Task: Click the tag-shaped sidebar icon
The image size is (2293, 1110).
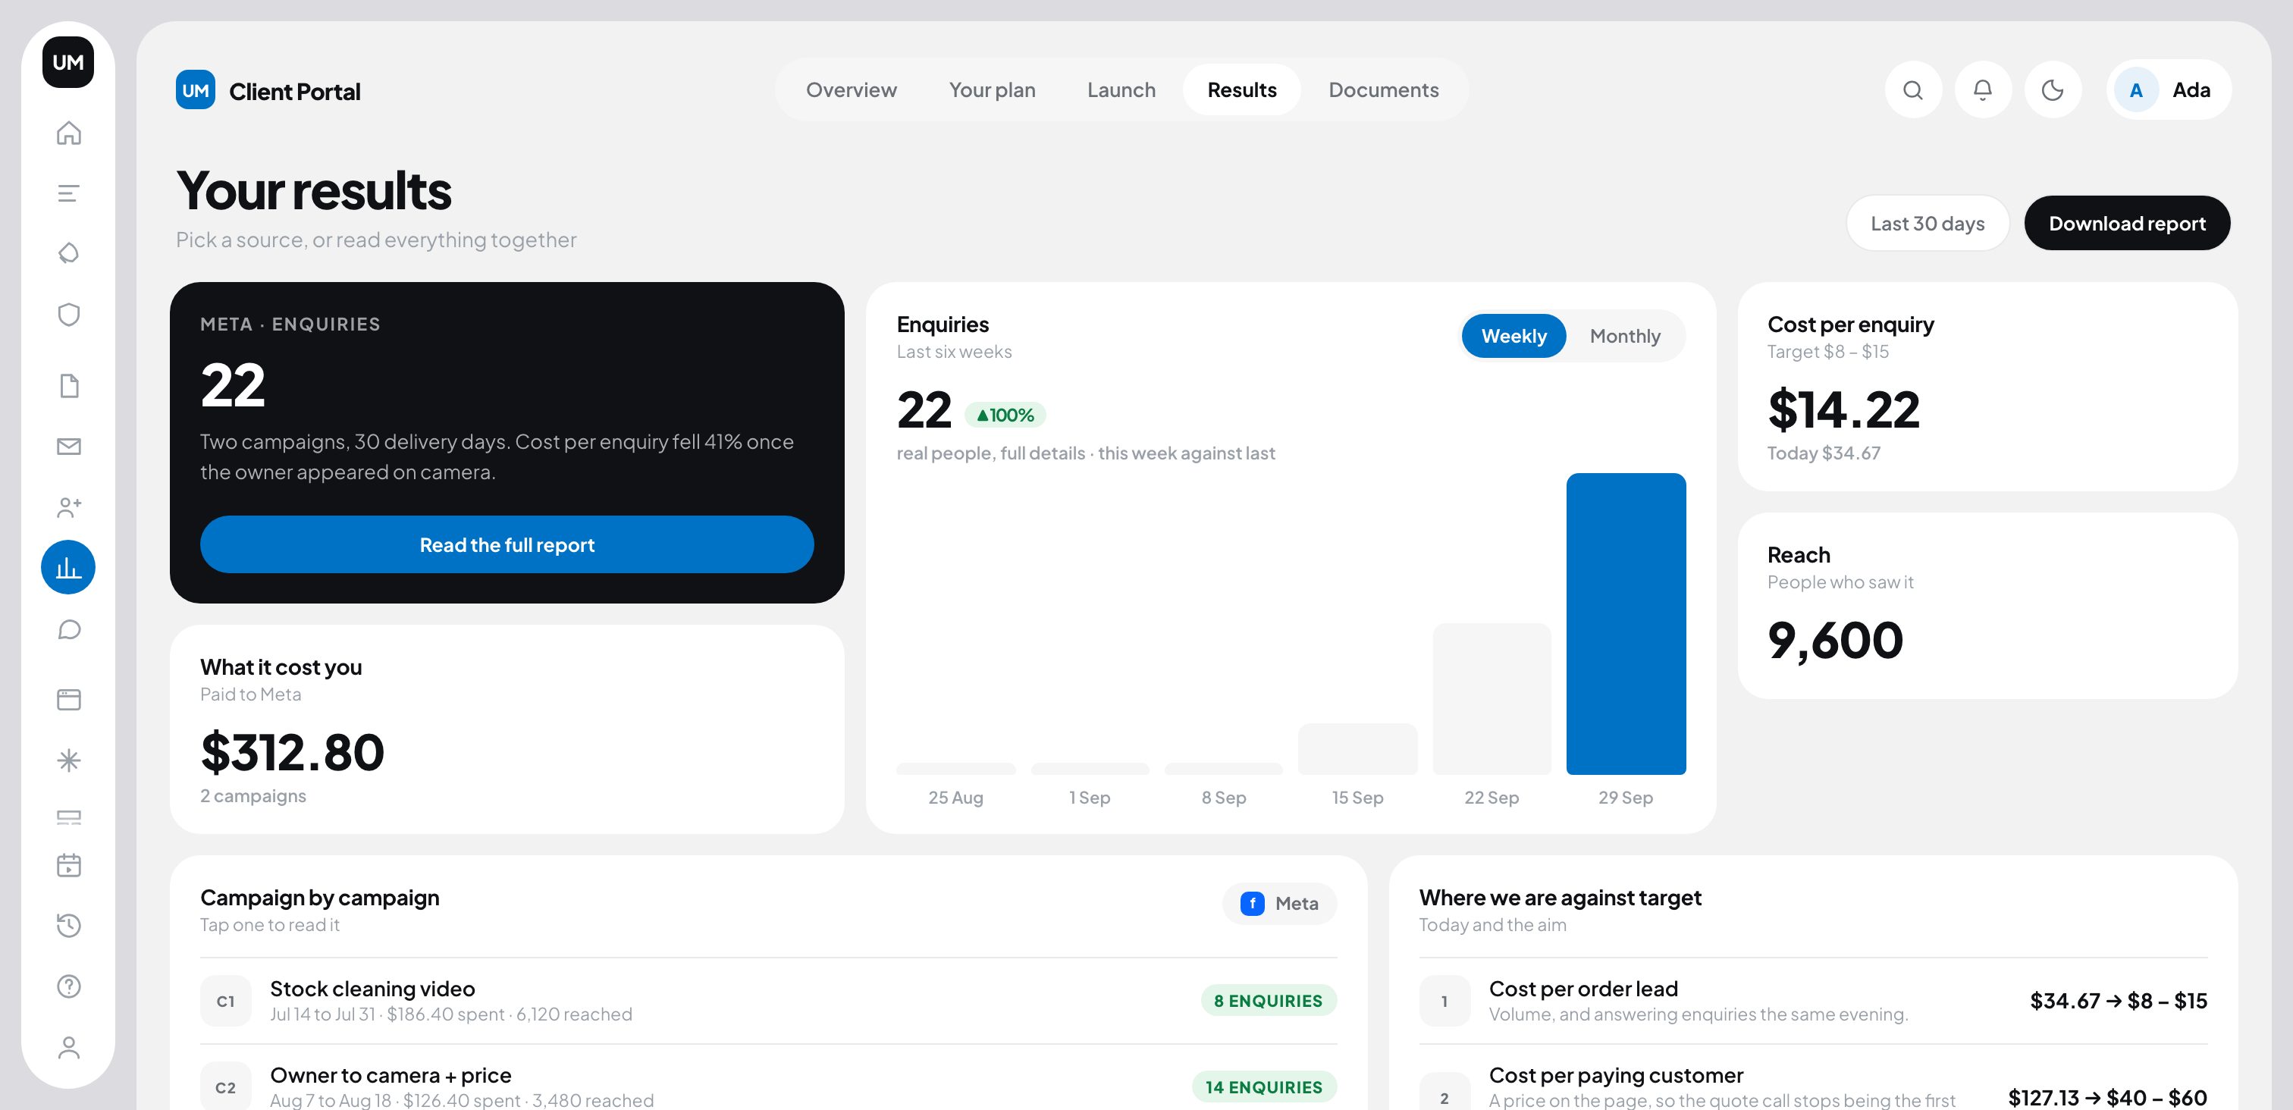Action: [x=68, y=254]
